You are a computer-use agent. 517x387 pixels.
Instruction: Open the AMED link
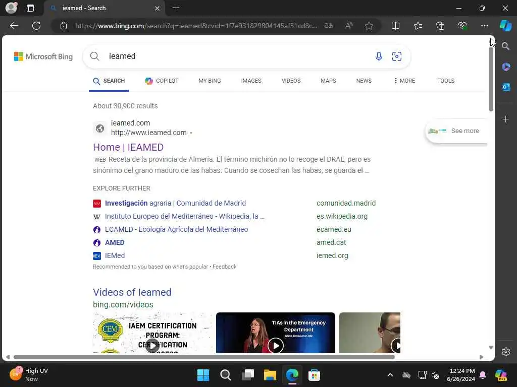point(115,242)
